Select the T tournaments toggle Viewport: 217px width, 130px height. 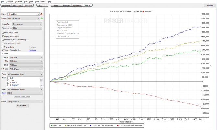tap(45, 5)
